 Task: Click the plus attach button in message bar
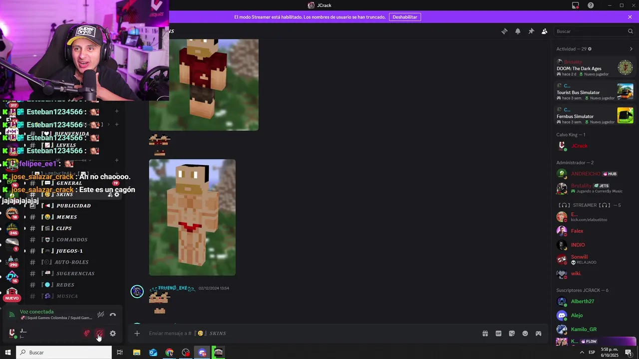coord(137,334)
